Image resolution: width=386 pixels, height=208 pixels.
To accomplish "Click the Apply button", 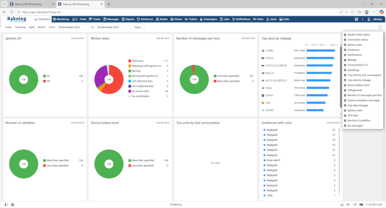I will pyautogui.click(x=137, y=27).
